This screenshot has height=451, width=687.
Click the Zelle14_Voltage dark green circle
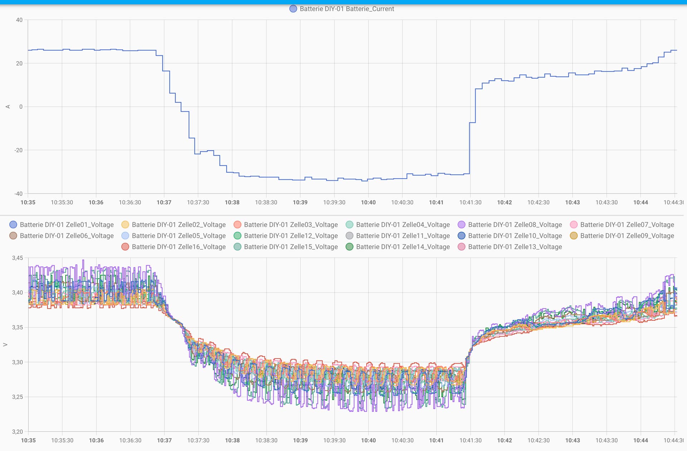[350, 247]
